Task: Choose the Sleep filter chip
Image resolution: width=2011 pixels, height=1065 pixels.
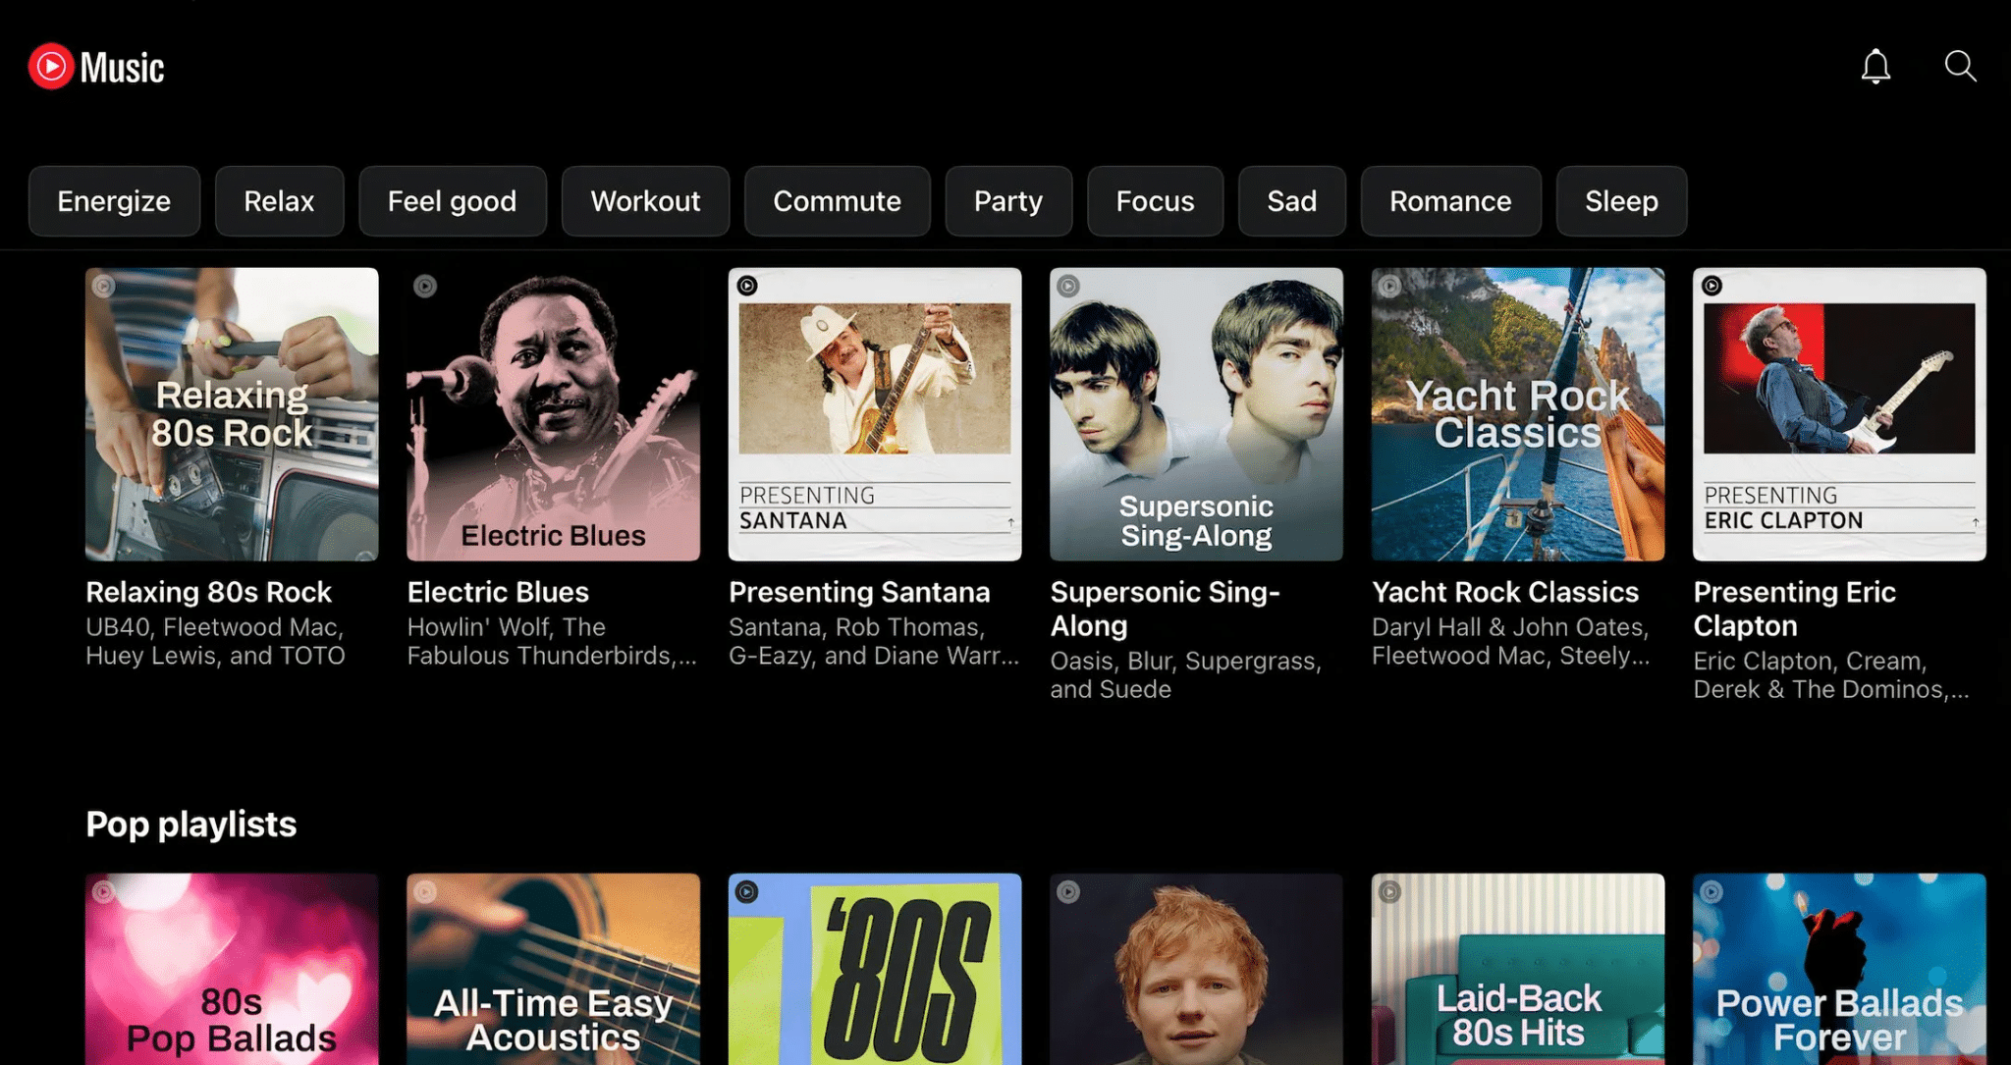Action: (1621, 201)
